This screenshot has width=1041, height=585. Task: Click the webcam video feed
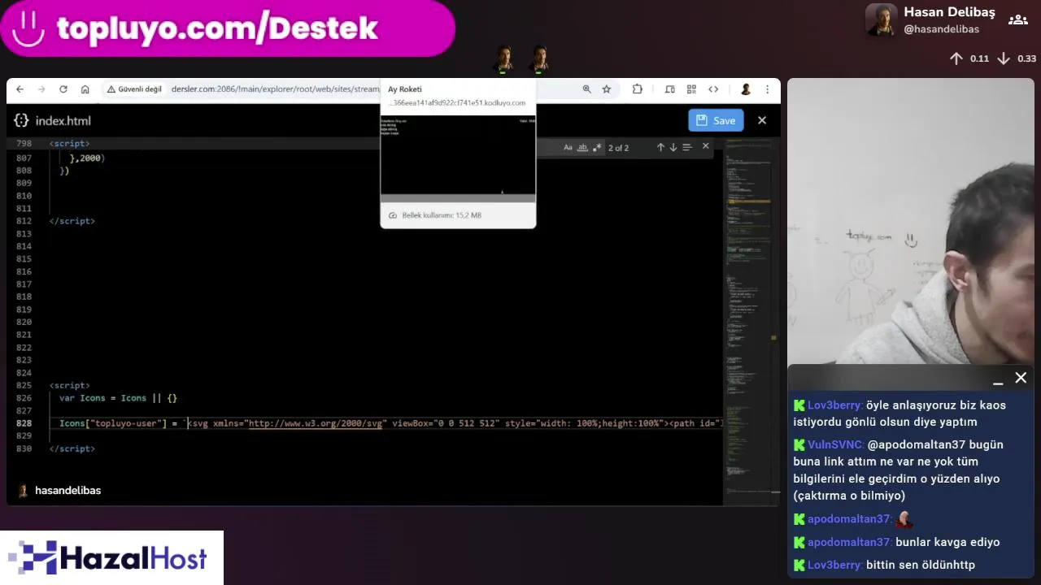pos(911,221)
